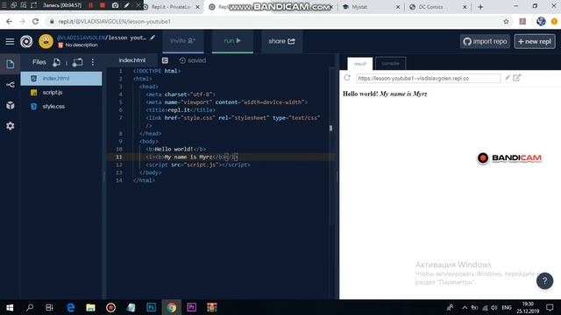Open Photoshop from taskbar
Screen dimensions: 561x315
tap(152, 307)
